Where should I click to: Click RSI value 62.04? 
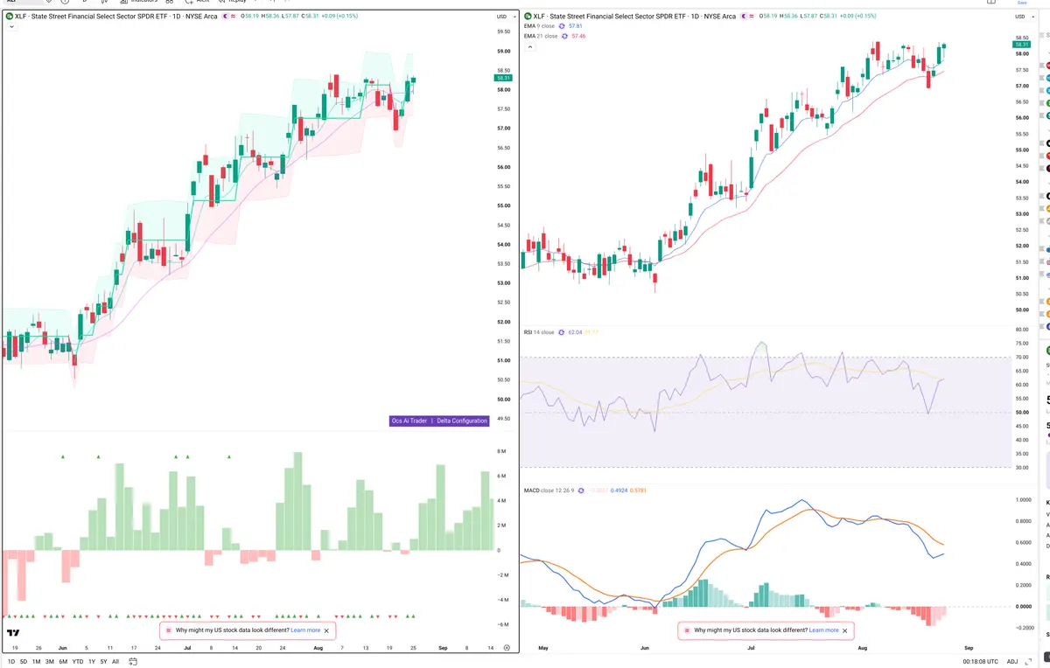576,332
